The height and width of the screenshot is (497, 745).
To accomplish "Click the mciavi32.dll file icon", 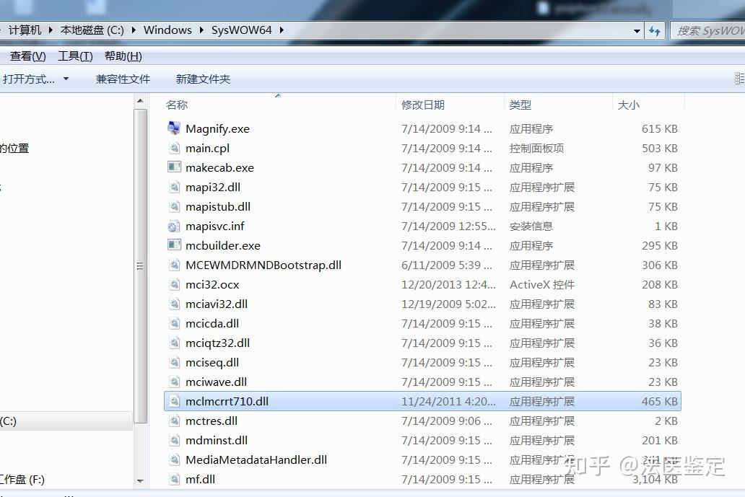I will (x=174, y=304).
